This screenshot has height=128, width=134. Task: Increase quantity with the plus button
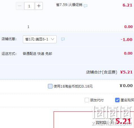point(39,6)
